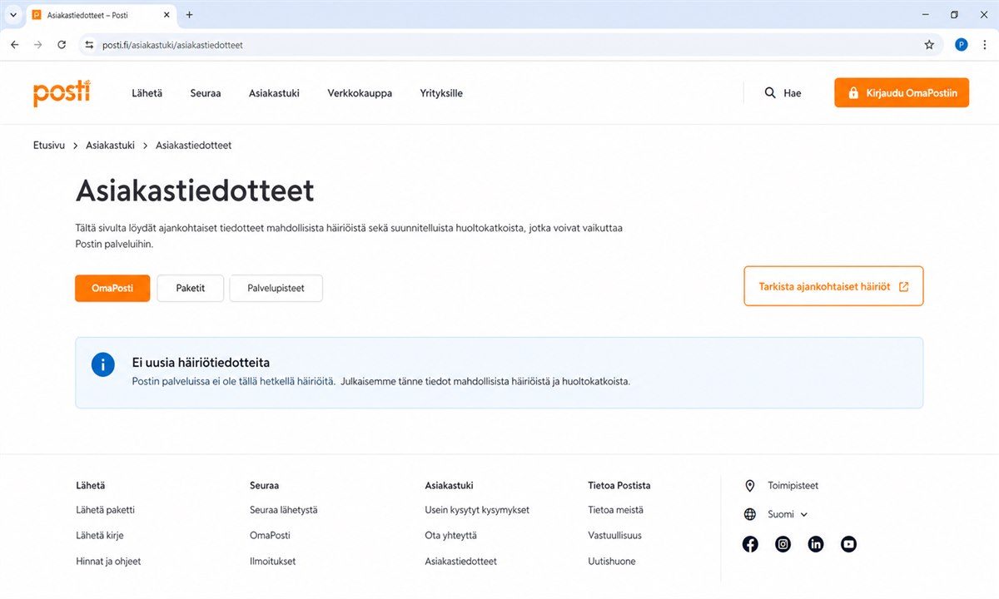
Task: View site information icon in address bar
Action: (90, 45)
